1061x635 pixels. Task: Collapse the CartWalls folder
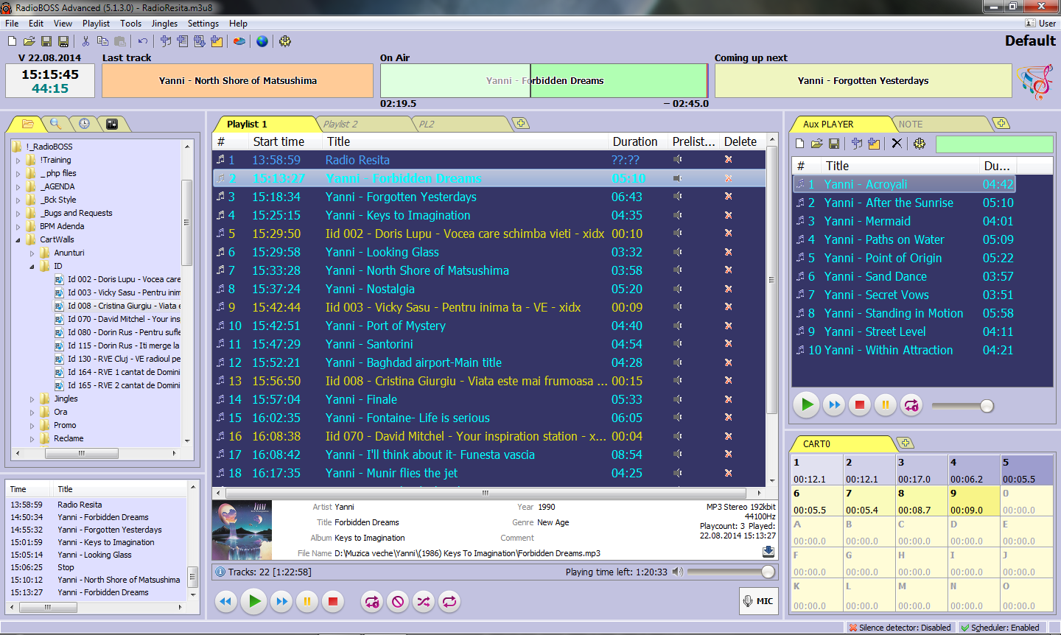click(x=18, y=239)
